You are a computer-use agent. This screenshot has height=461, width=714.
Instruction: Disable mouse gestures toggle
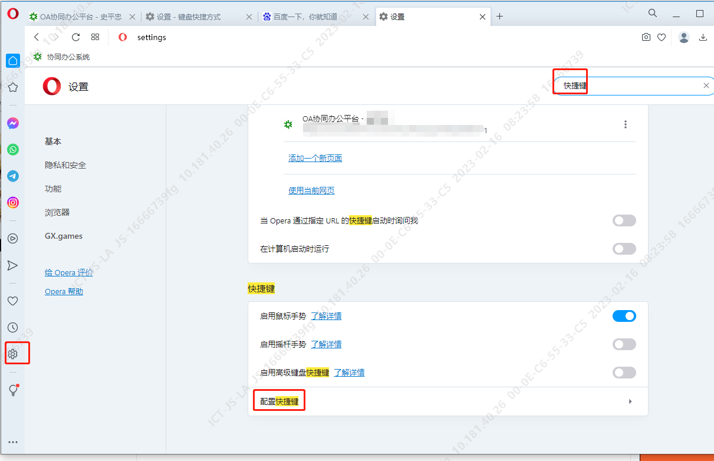[x=624, y=316]
